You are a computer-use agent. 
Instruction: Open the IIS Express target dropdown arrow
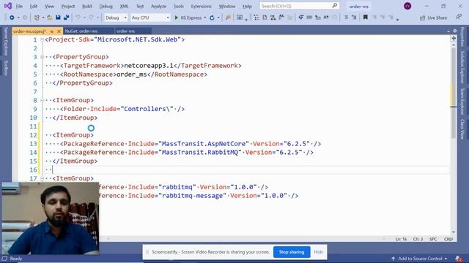click(205, 18)
